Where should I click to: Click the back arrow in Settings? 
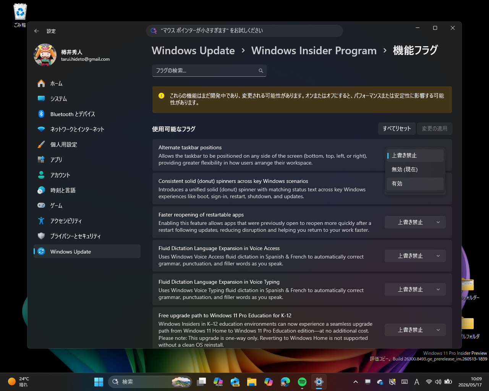coord(37,31)
